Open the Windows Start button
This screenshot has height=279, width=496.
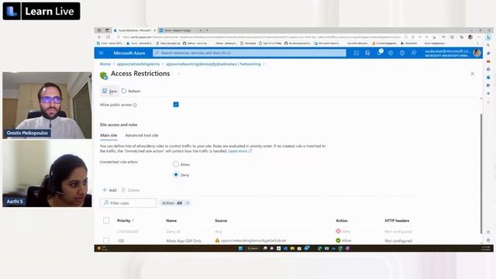(x=240, y=248)
